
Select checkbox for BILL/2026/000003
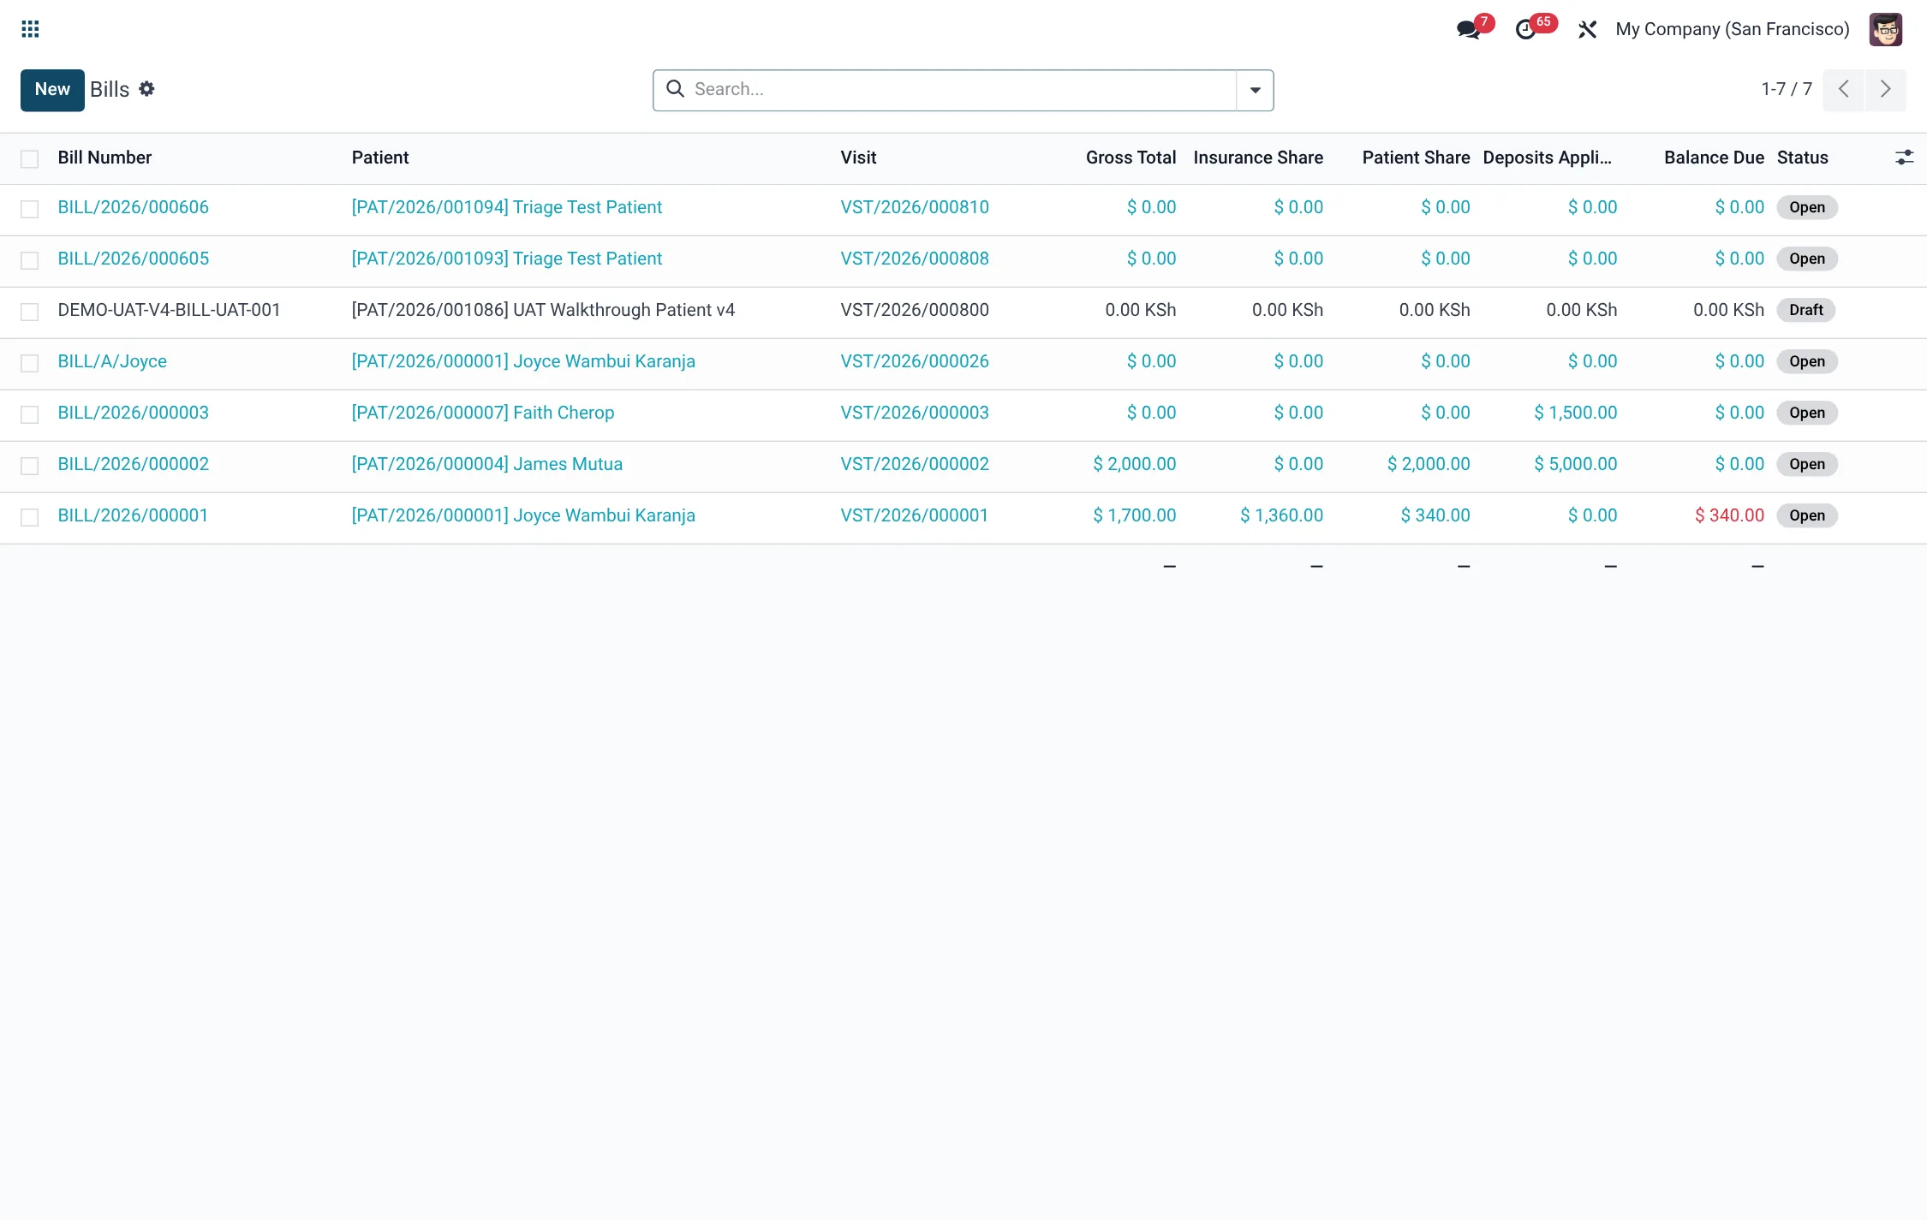(x=30, y=414)
